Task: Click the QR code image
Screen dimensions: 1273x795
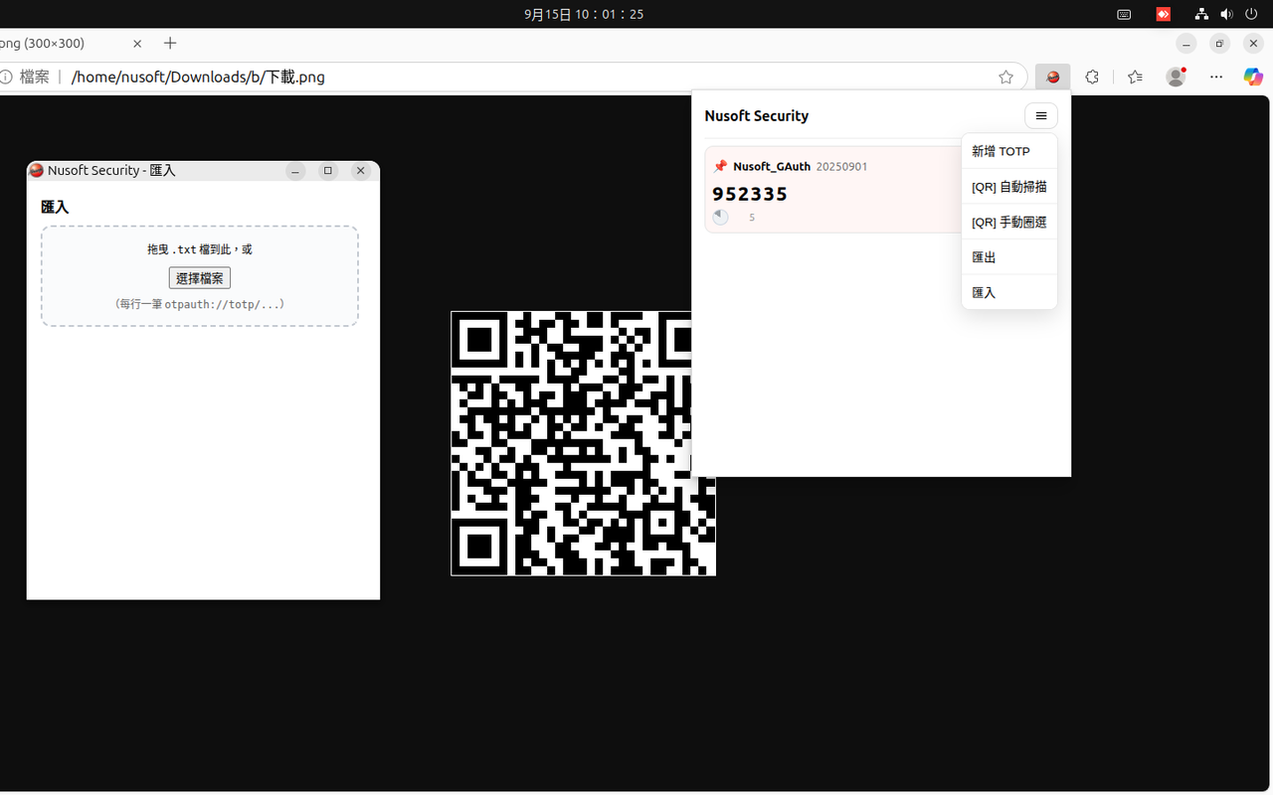Action: coord(583,443)
